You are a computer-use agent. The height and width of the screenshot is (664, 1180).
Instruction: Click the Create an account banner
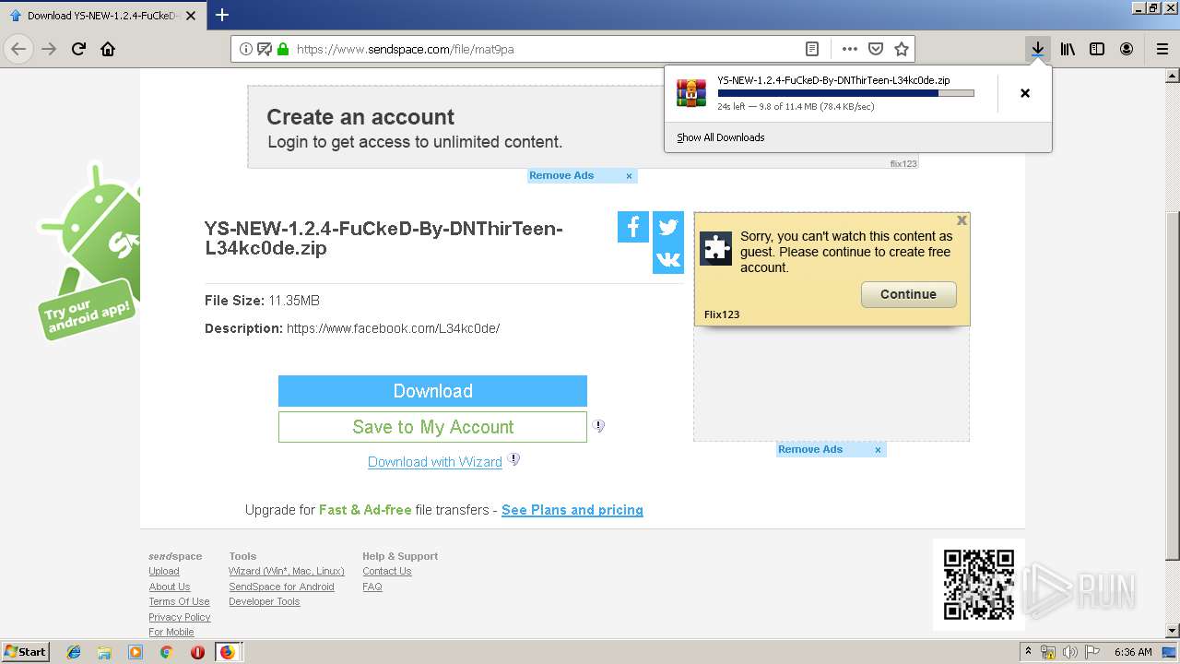pos(583,127)
